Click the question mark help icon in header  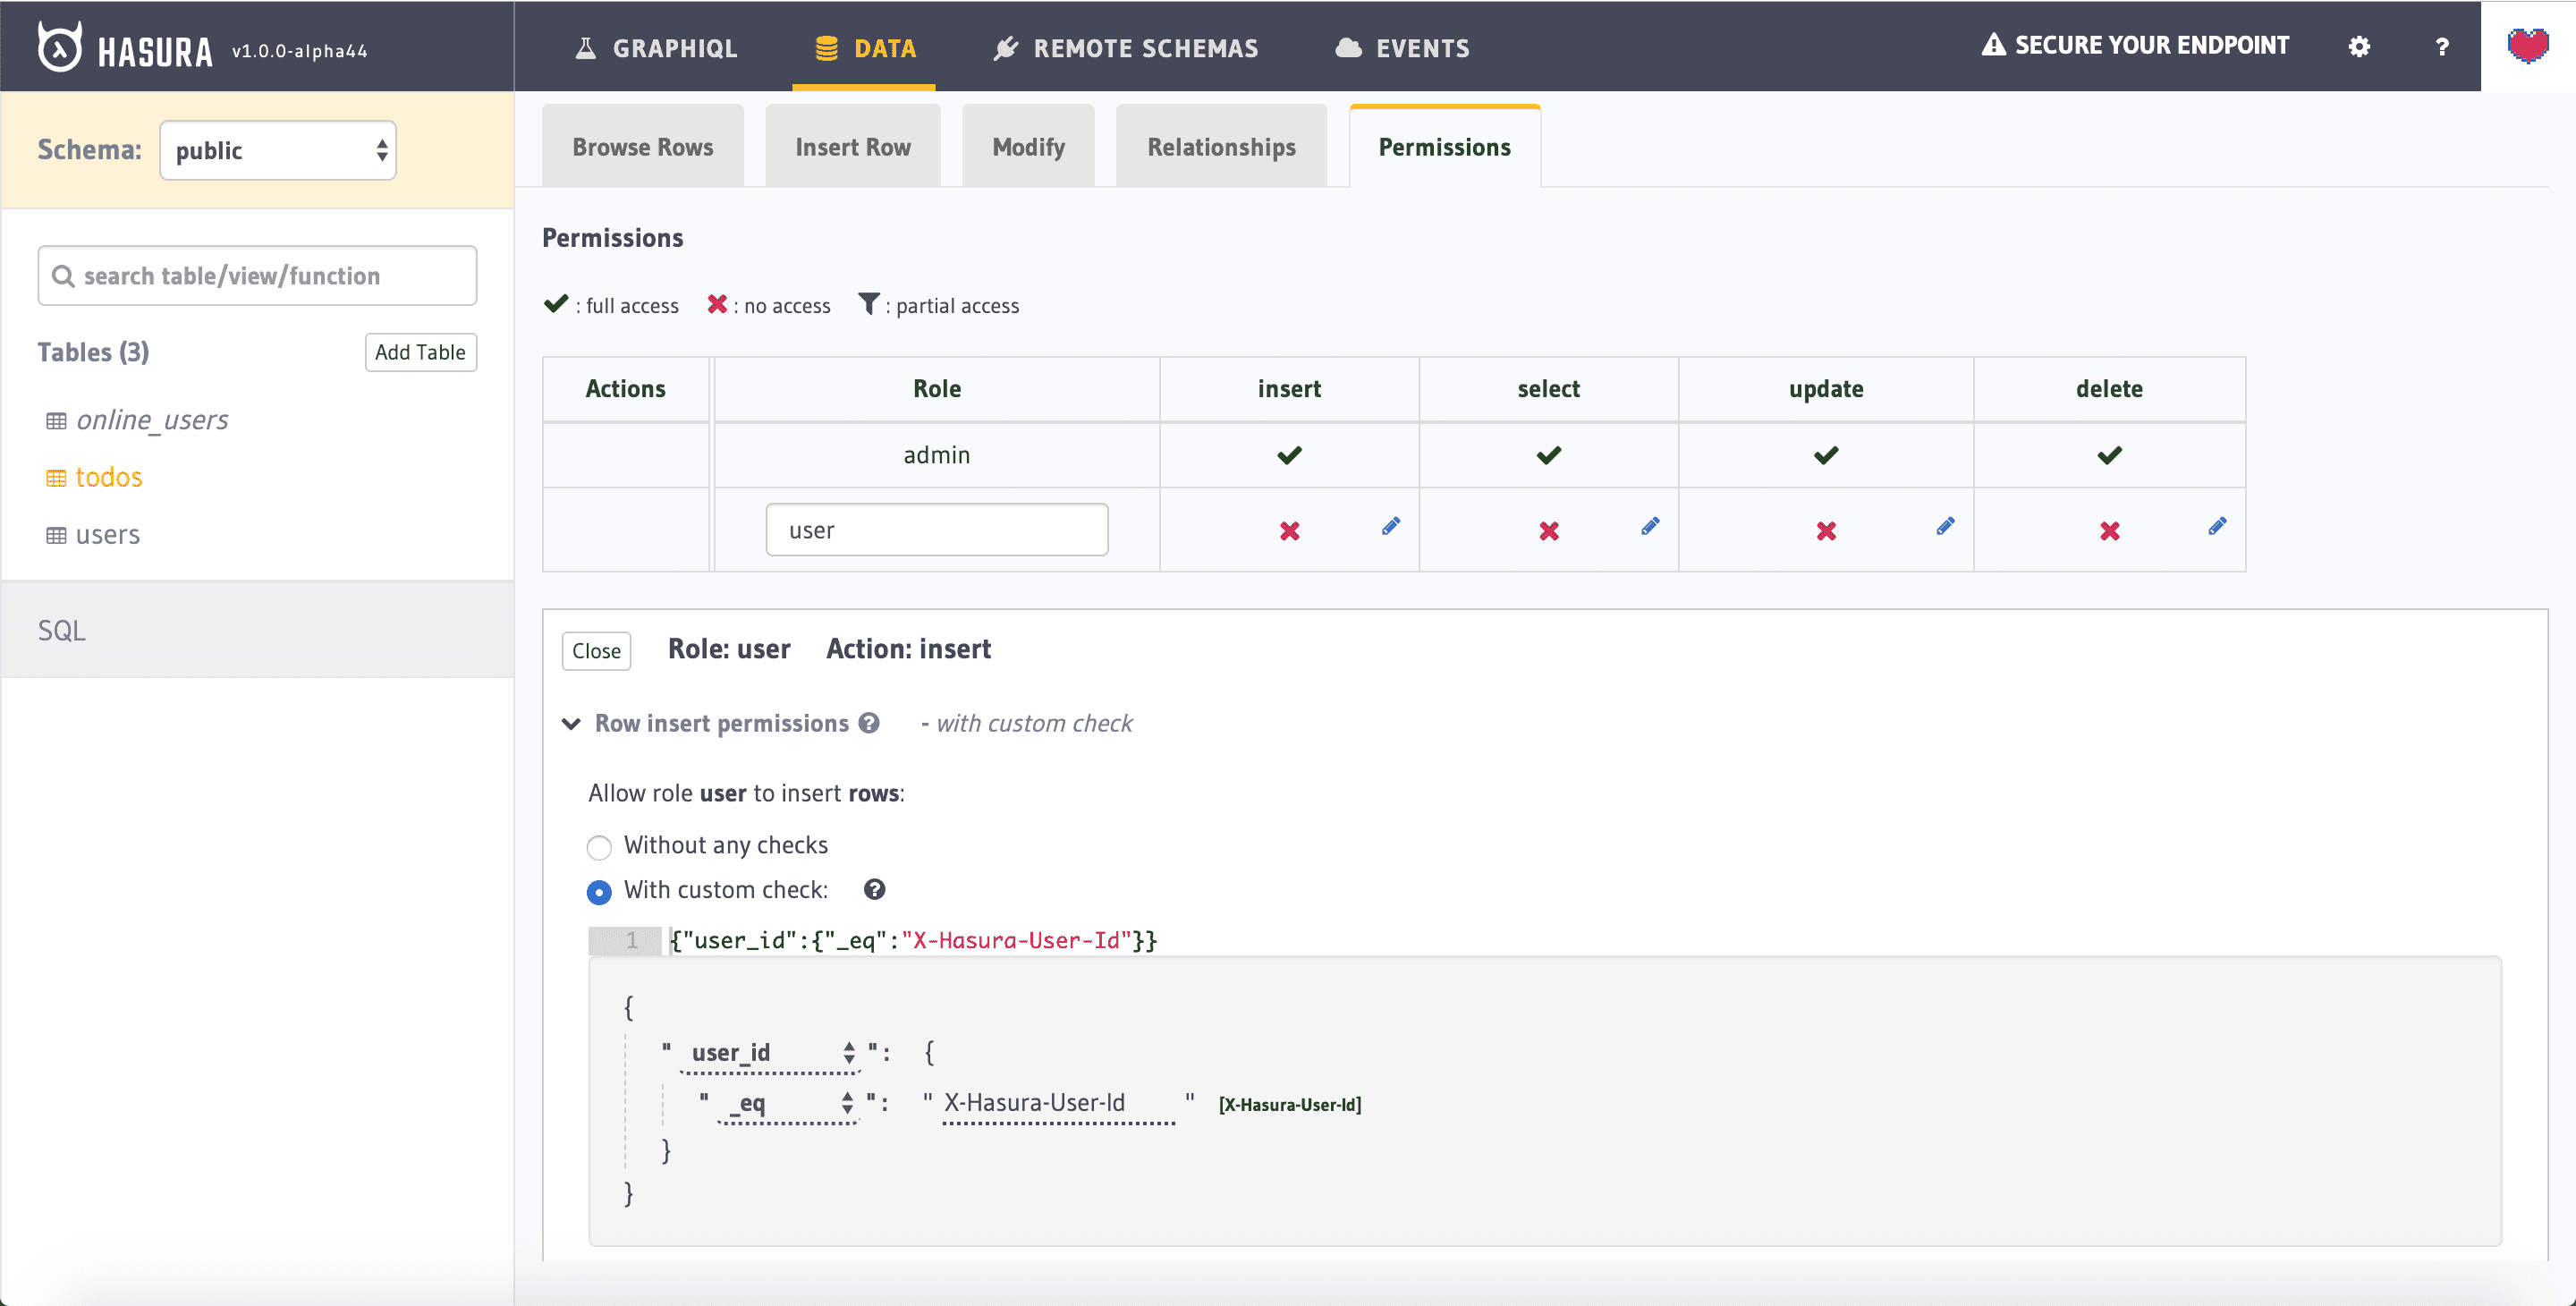click(x=2441, y=47)
